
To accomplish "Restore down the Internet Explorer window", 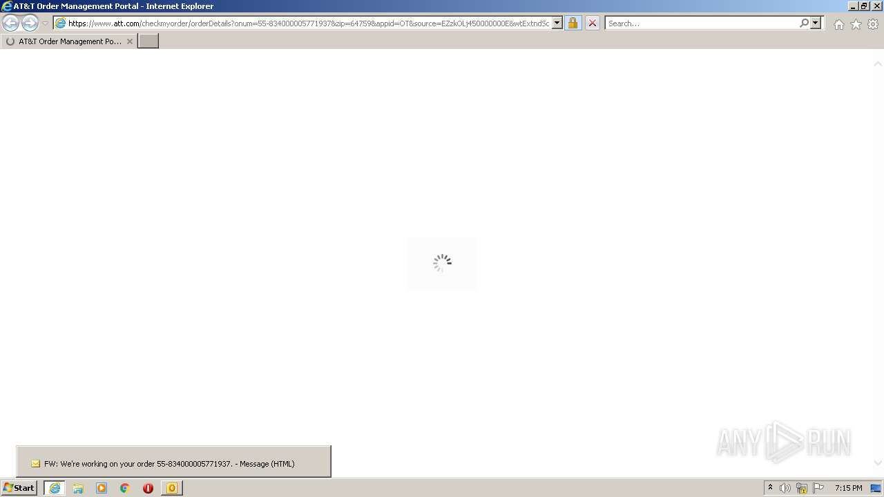I will (864, 6).
